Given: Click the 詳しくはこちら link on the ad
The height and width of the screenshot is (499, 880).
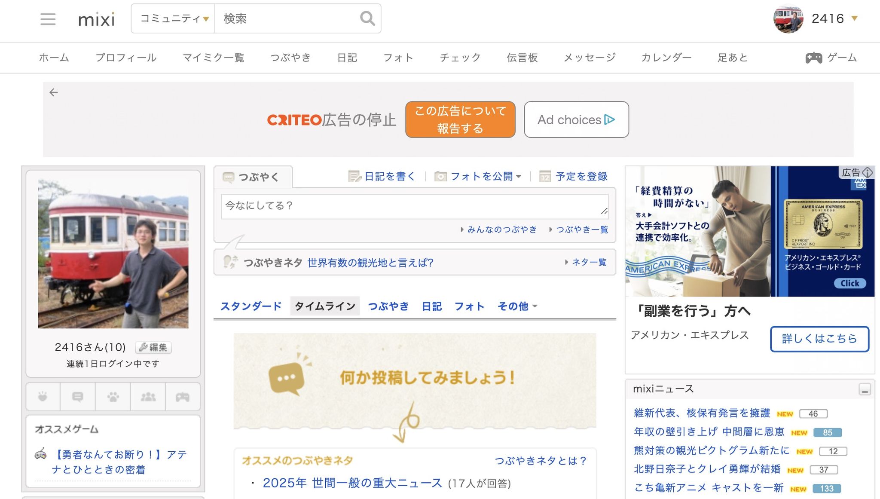Looking at the screenshot, I should pyautogui.click(x=819, y=339).
